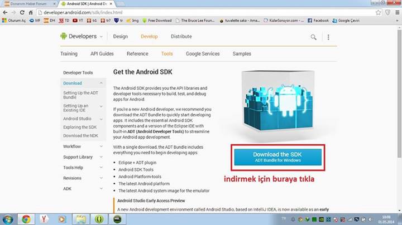Open the tuvalette saka - Ama... bookmark

click(240, 21)
